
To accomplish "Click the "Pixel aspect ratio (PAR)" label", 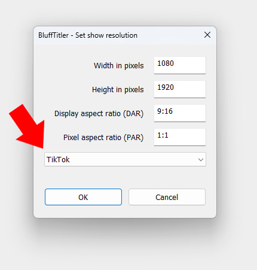I will click(x=103, y=138).
